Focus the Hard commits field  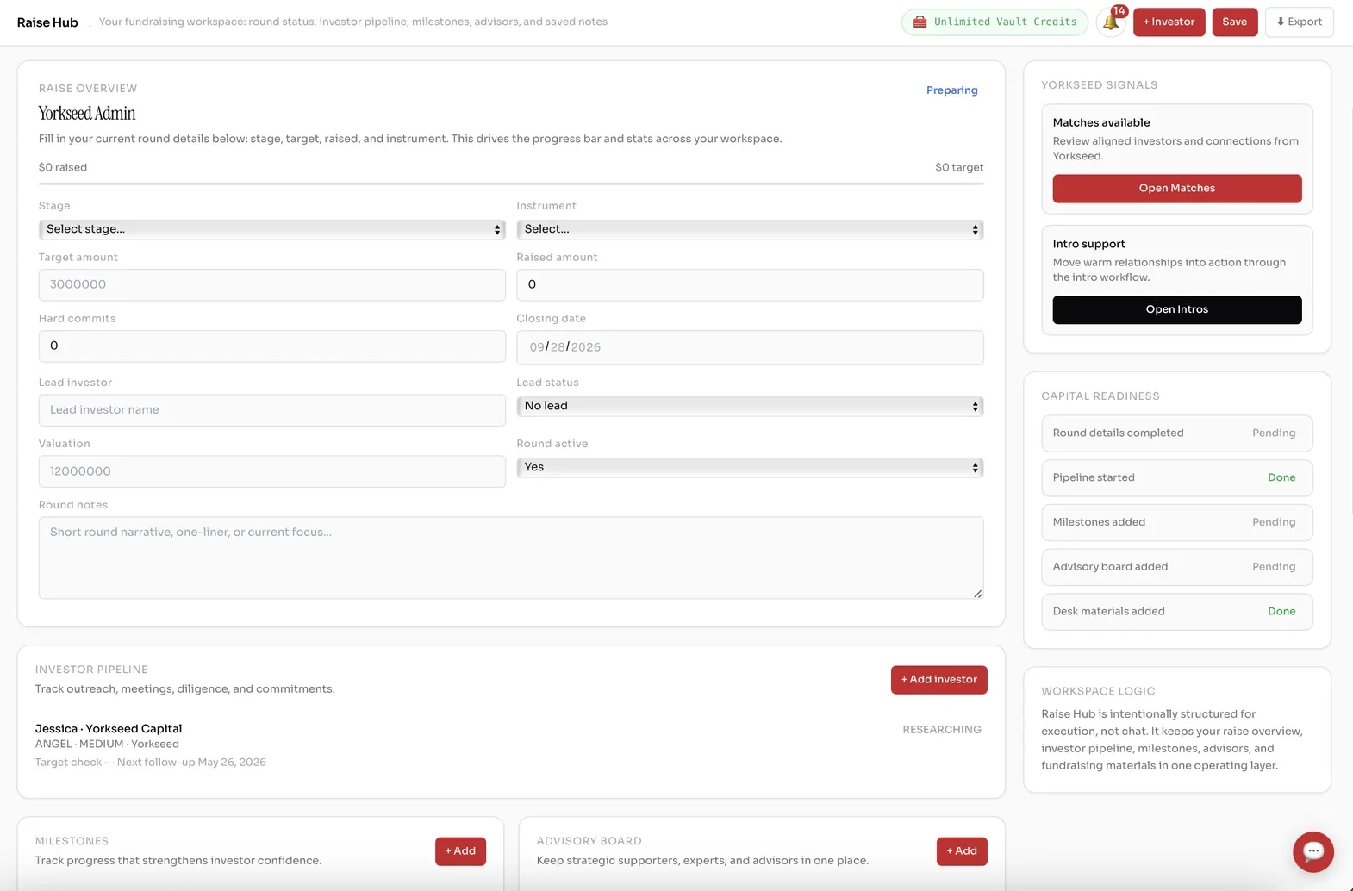(x=271, y=346)
